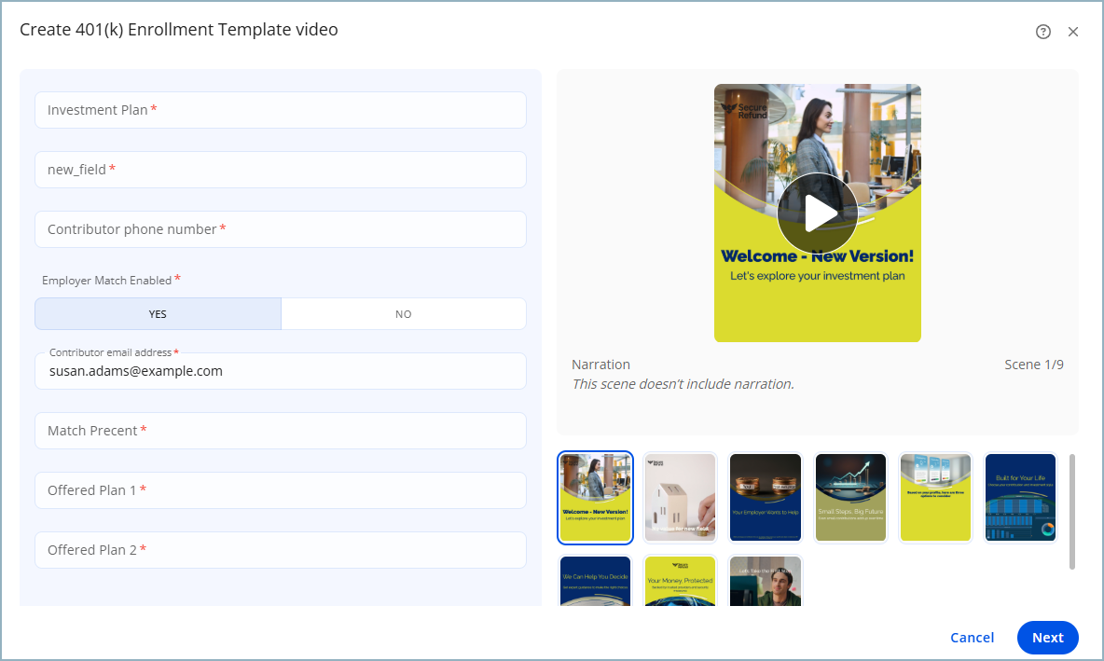Select the Built for Your Life scene
This screenshot has height=661, width=1104.
tap(1020, 498)
